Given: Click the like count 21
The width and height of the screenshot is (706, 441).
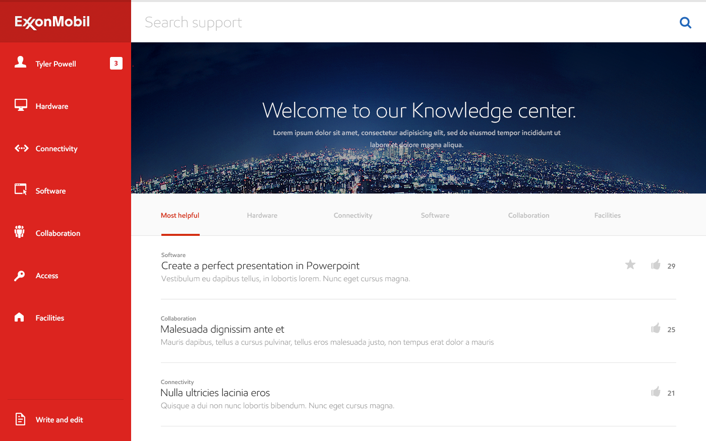Looking at the screenshot, I should [x=671, y=393].
